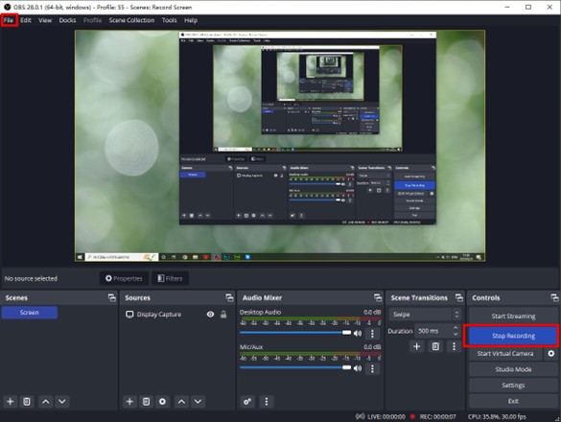Toggle Display Capture visibility eye
Screen dimensions: 561x422
coord(210,314)
